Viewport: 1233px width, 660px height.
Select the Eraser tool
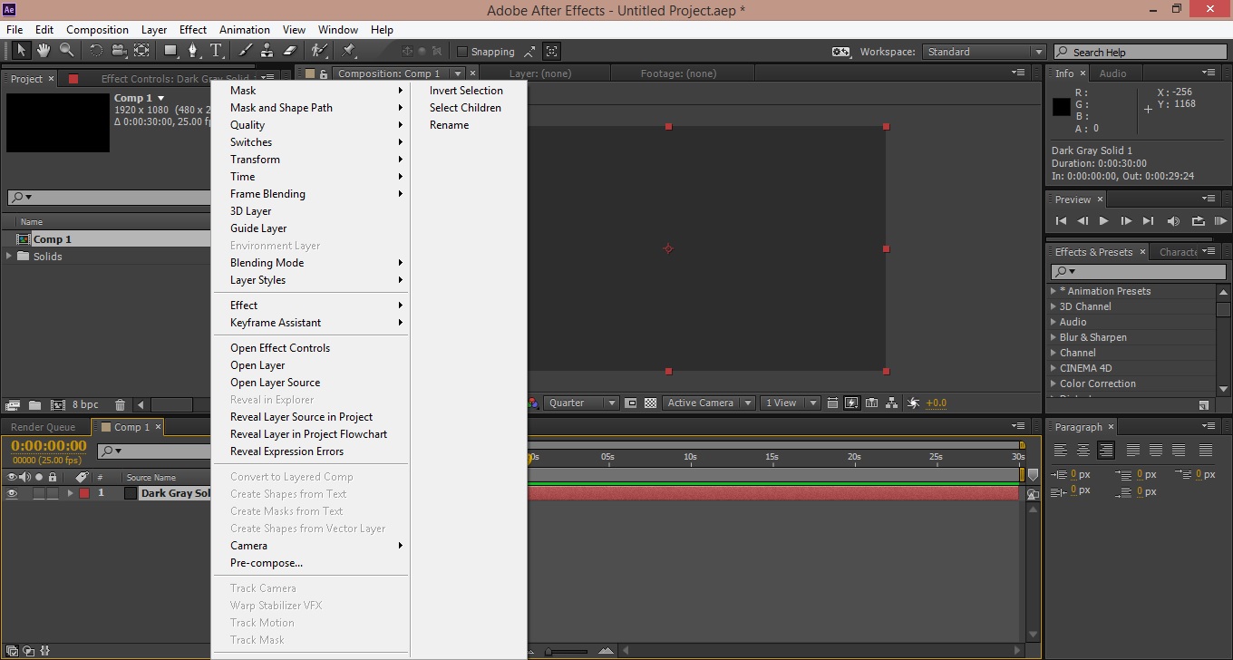click(x=290, y=51)
